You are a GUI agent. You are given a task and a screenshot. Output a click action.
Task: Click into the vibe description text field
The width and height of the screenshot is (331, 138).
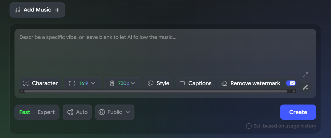[164, 51]
